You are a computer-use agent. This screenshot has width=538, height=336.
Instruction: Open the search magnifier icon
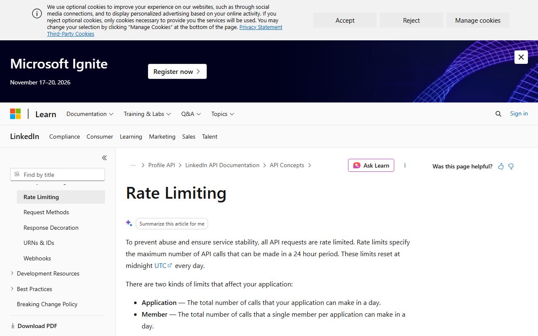[498, 114]
